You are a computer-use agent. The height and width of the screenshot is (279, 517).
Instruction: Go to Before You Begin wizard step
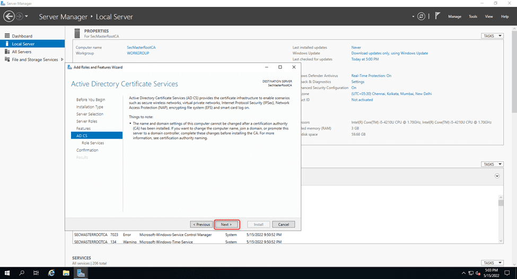click(x=91, y=100)
